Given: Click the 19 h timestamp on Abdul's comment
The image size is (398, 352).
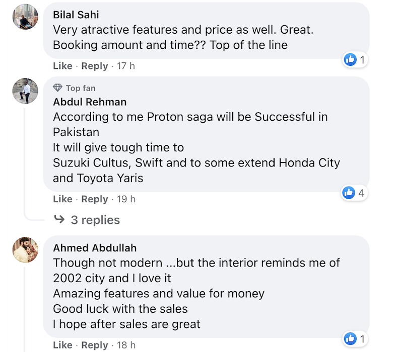Looking at the screenshot, I should 126,199.
